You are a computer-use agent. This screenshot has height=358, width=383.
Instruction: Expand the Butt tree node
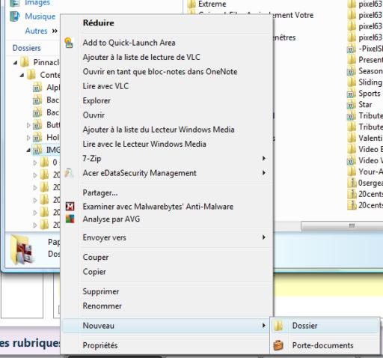click(28, 125)
